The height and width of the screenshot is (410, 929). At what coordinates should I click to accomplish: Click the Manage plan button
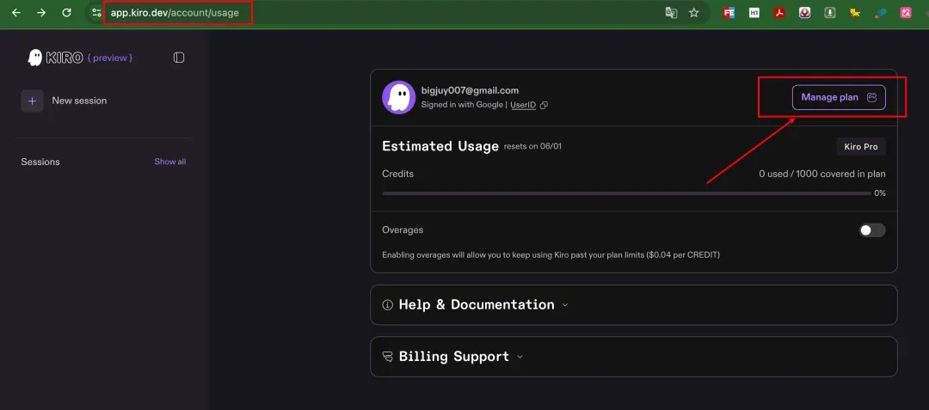tap(839, 98)
